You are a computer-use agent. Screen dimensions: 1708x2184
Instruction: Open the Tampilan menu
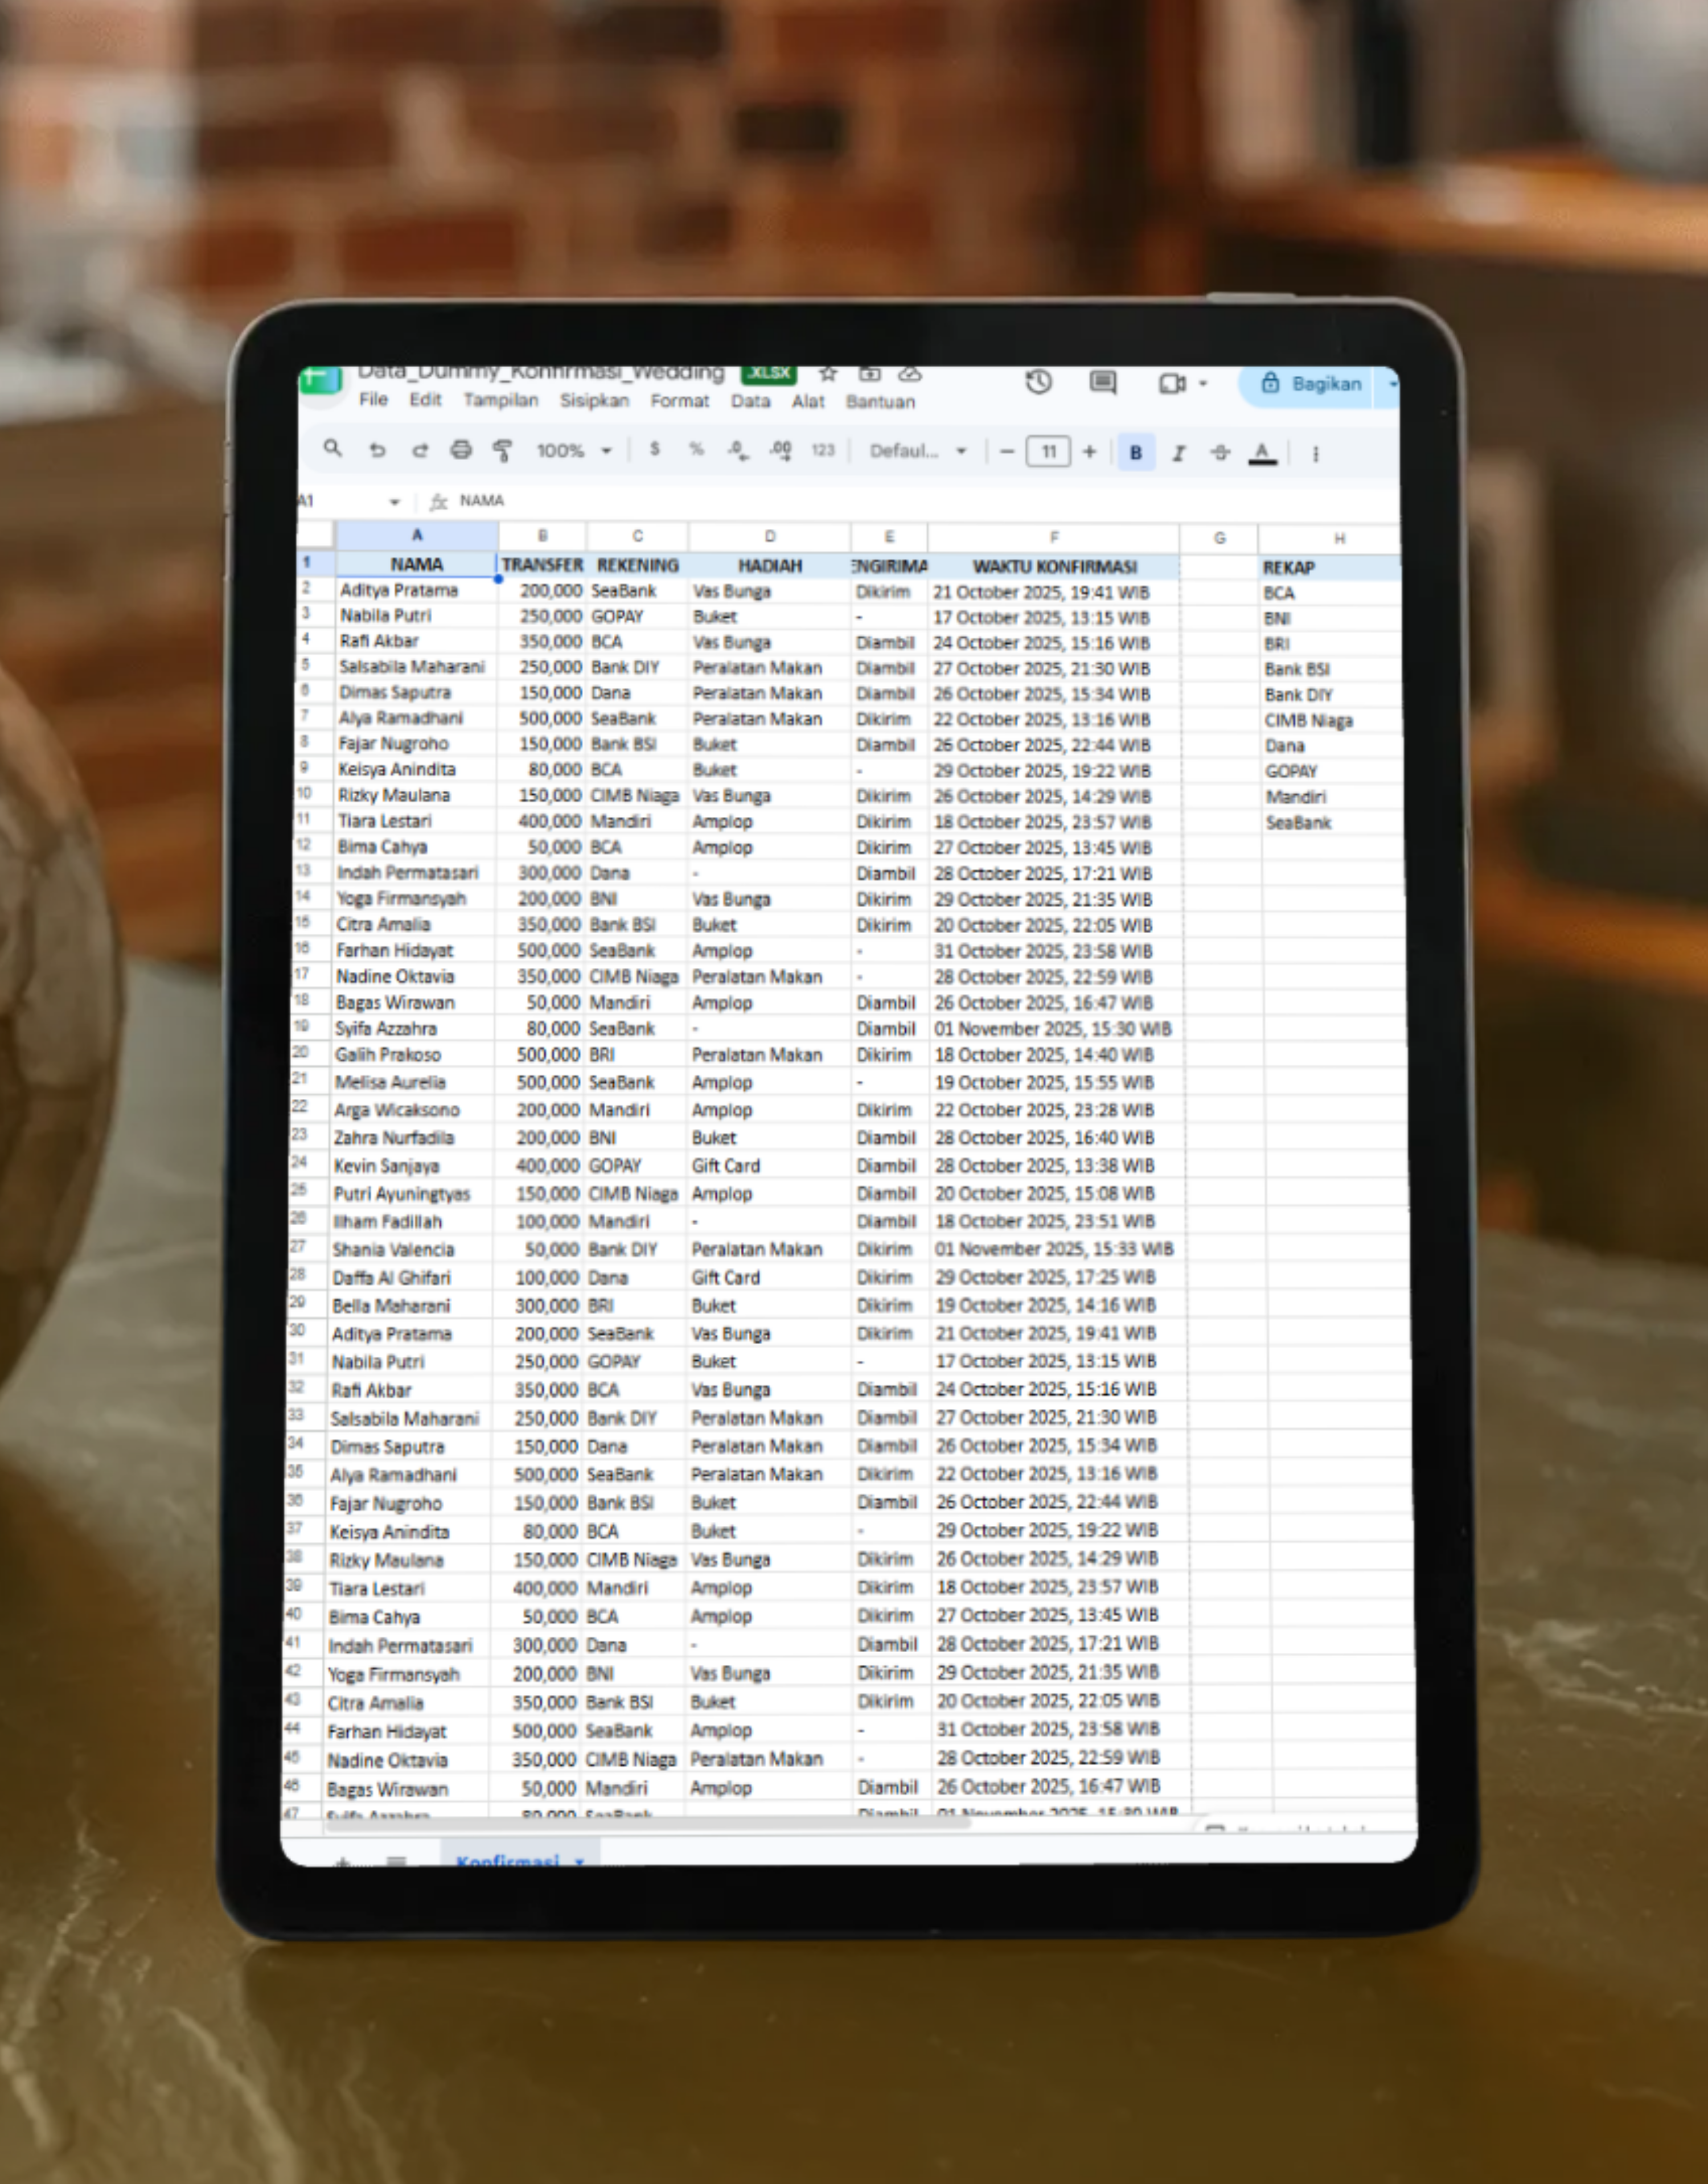pos(500,400)
